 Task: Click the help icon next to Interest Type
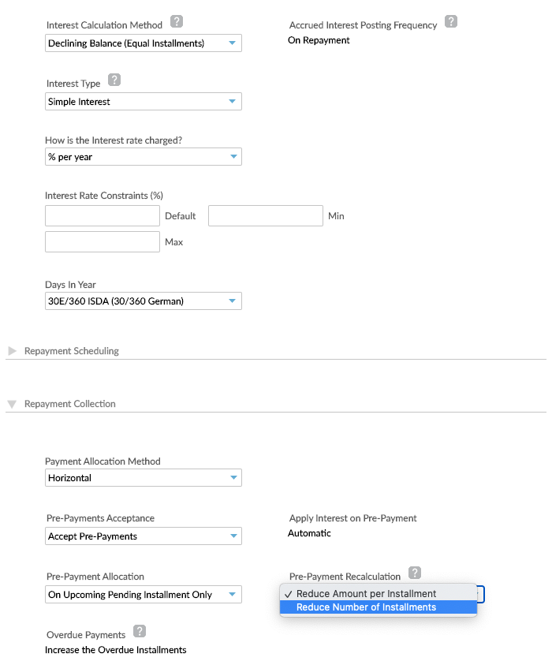coord(114,80)
